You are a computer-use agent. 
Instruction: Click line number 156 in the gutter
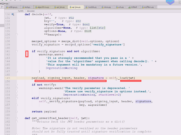(x=7, y=101)
